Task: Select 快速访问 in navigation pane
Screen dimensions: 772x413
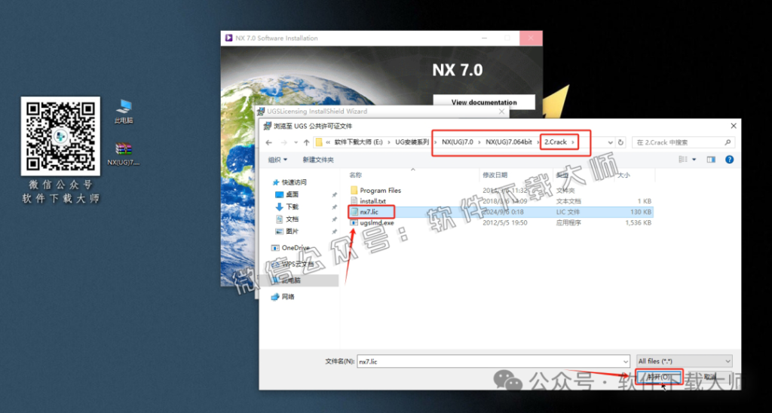Action: tap(294, 182)
